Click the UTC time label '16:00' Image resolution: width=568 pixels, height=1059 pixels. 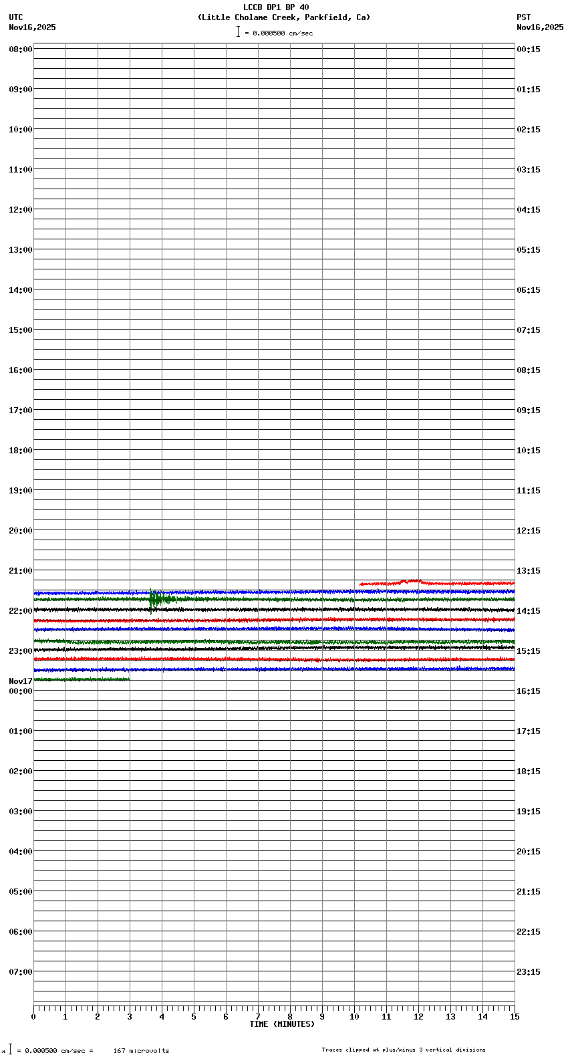coord(20,370)
